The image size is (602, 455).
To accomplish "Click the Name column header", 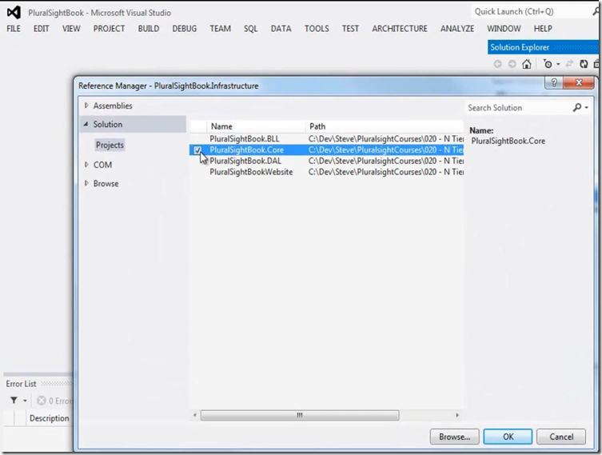I will [x=256, y=126].
